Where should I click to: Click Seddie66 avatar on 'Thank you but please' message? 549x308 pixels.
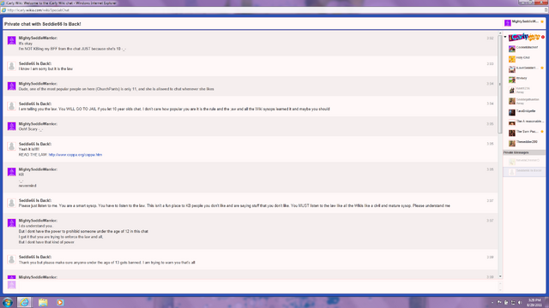(11, 259)
